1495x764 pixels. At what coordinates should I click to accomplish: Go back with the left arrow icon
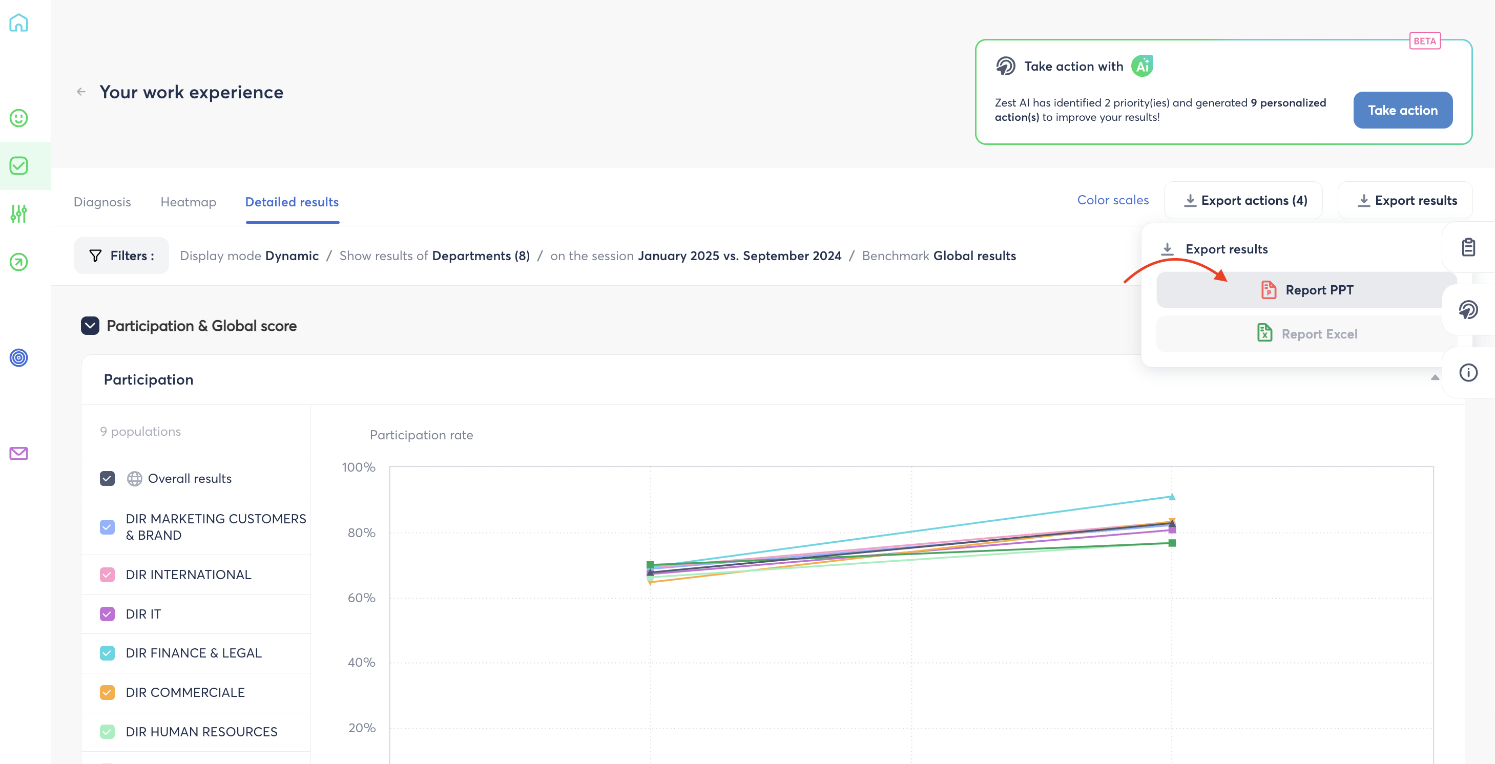81,92
